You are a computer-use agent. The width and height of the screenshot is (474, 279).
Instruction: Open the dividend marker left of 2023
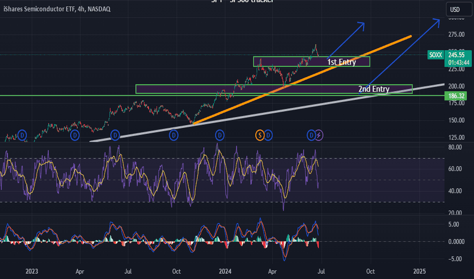(x=22, y=135)
